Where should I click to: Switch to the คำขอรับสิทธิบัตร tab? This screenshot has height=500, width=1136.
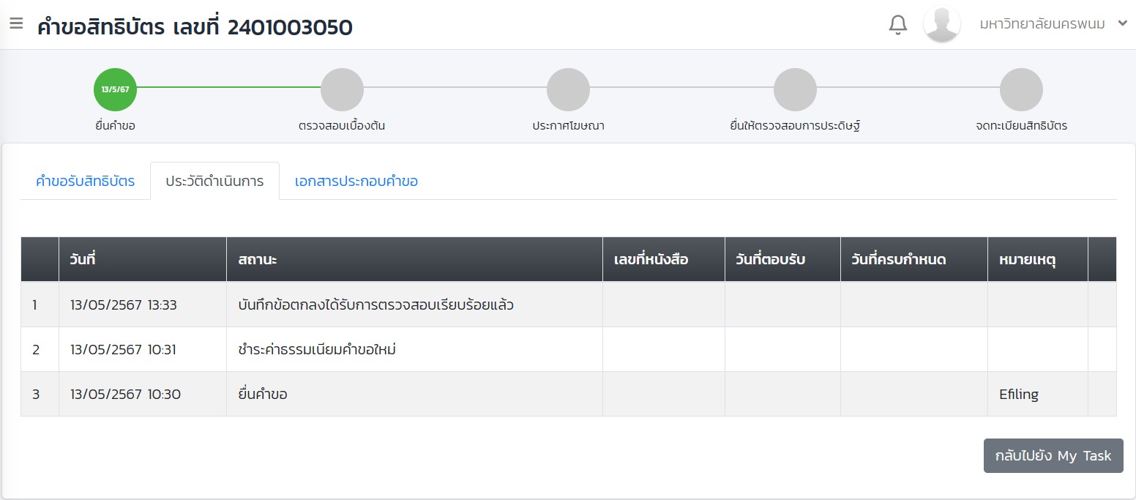pos(85,182)
